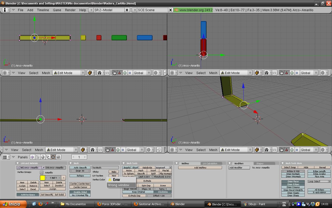Click the Select Swap button

coord(290,167)
